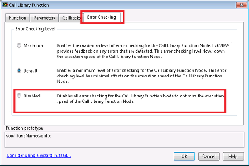249x166 pixels.
Task: Click the "Default" option label text
Action: click(30, 71)
